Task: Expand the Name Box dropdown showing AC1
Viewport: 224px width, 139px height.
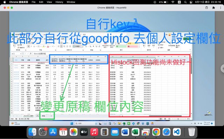Action: click(x=21, y=54)
